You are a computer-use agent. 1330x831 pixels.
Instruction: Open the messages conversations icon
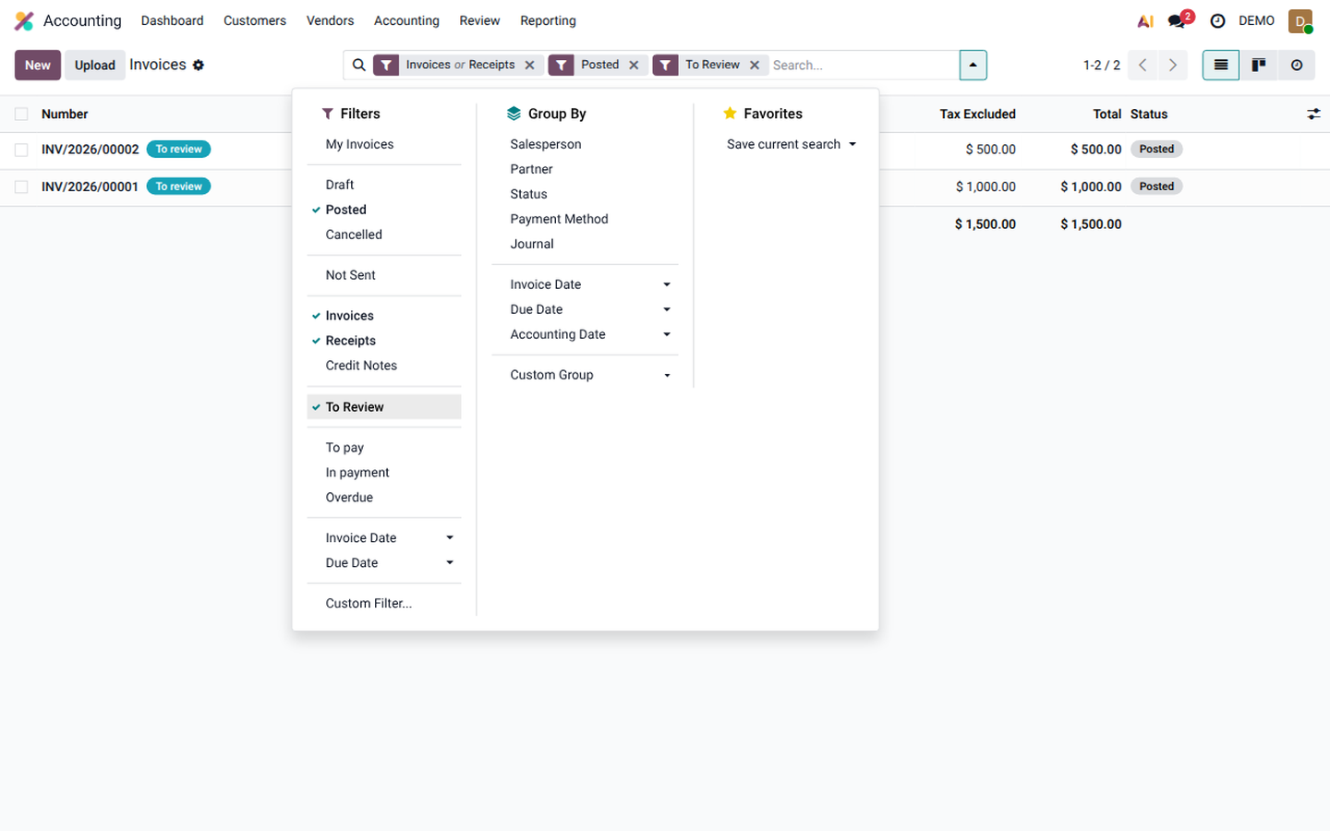pyautogui.click(x=1177, y=20)
